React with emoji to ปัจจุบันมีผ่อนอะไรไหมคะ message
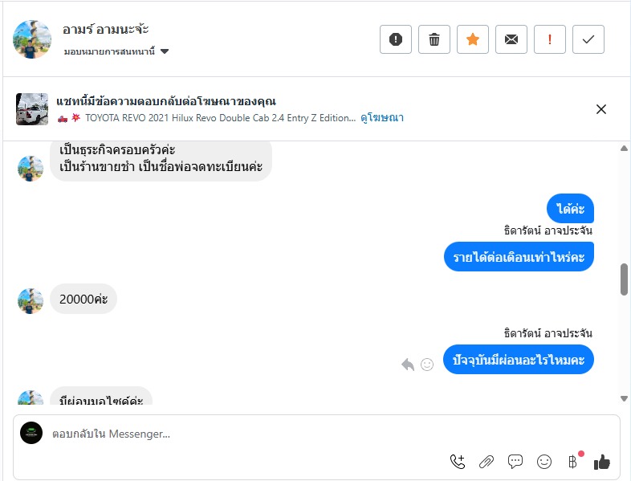This screenshot has height=481, width=631. pos(427,365)
